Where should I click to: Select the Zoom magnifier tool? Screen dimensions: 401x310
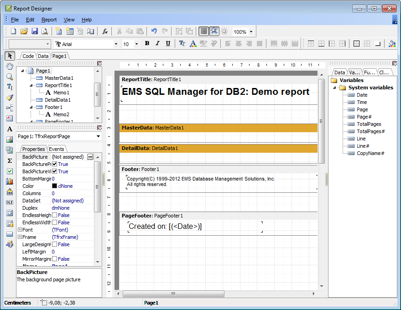coord(10,77)
